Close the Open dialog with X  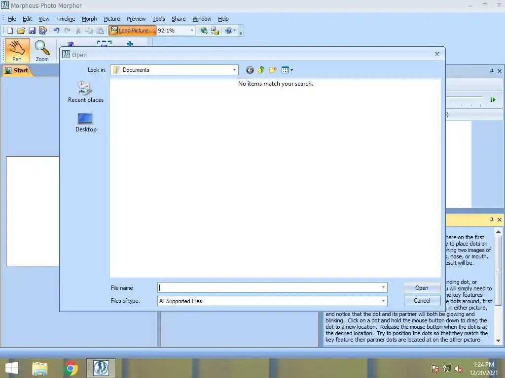(x=437, y=54)
